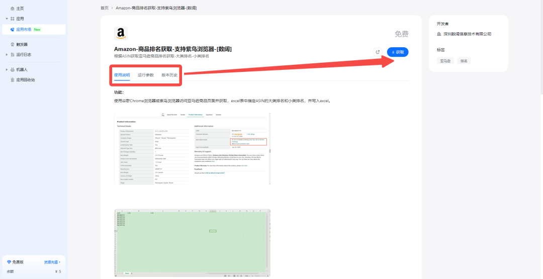Expand the 运行日志 section arrow
Screen dimensions: 543x279
[7, 55]
